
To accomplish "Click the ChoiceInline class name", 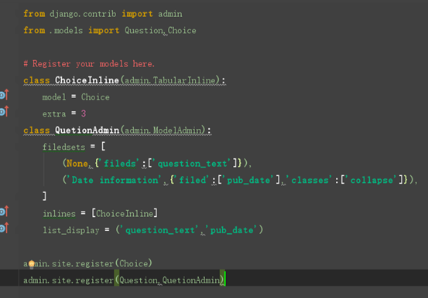I will coord(87,80).
